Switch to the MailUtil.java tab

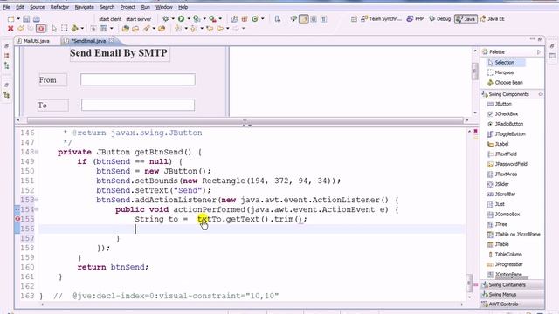point(33,41)
